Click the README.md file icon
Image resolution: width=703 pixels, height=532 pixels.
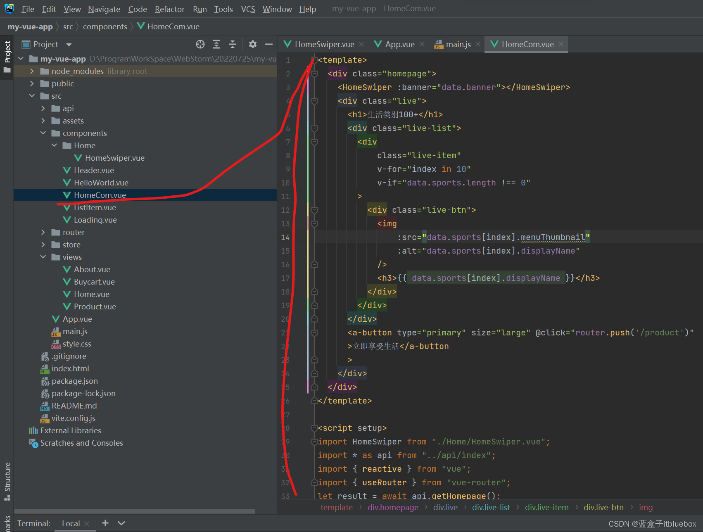point(45,406)
